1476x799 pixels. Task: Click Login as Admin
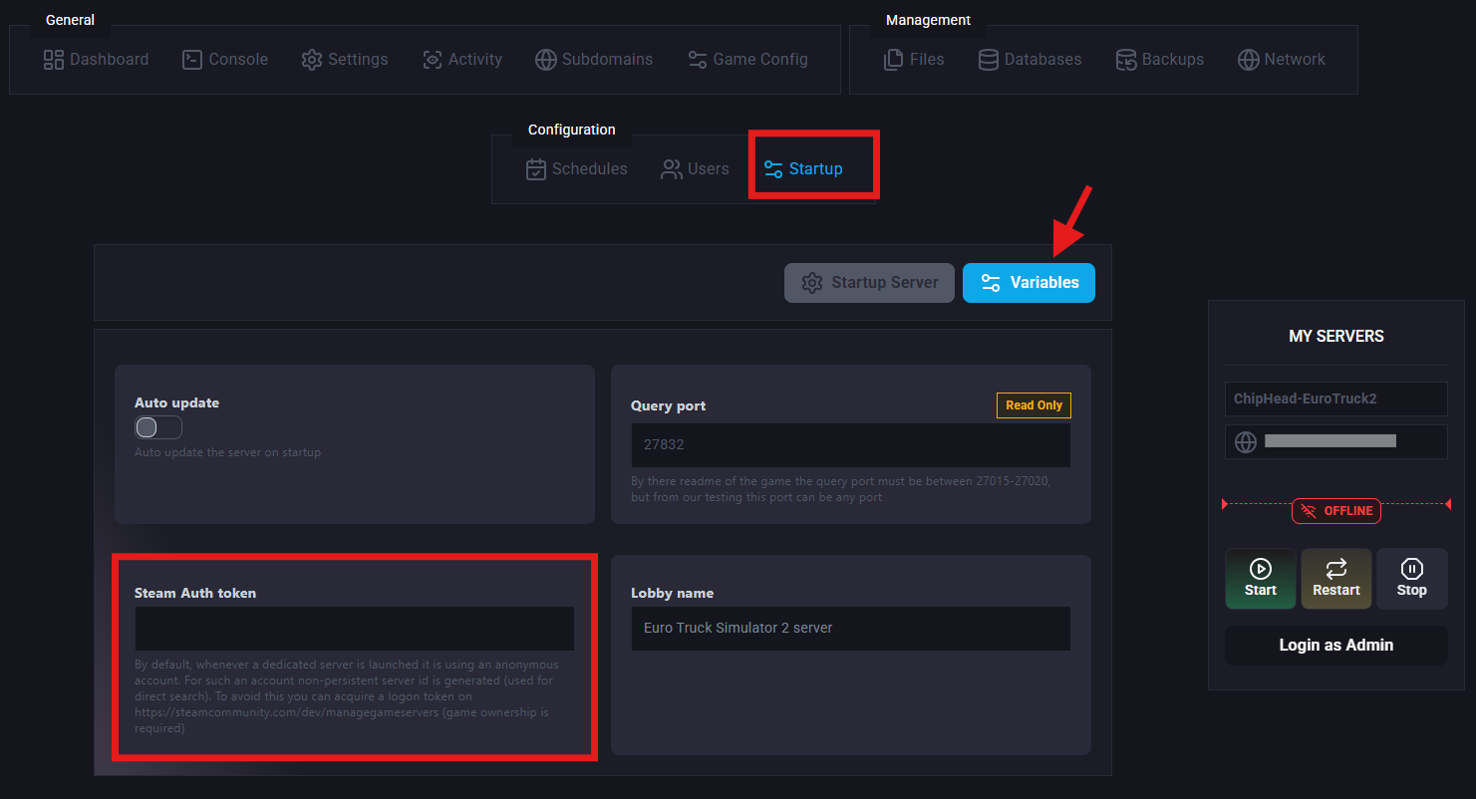1336,646
